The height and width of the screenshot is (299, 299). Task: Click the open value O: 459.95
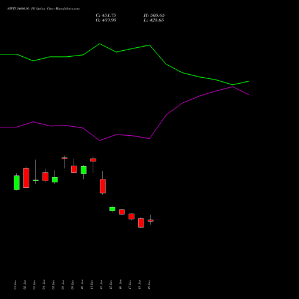coord(106,20)
